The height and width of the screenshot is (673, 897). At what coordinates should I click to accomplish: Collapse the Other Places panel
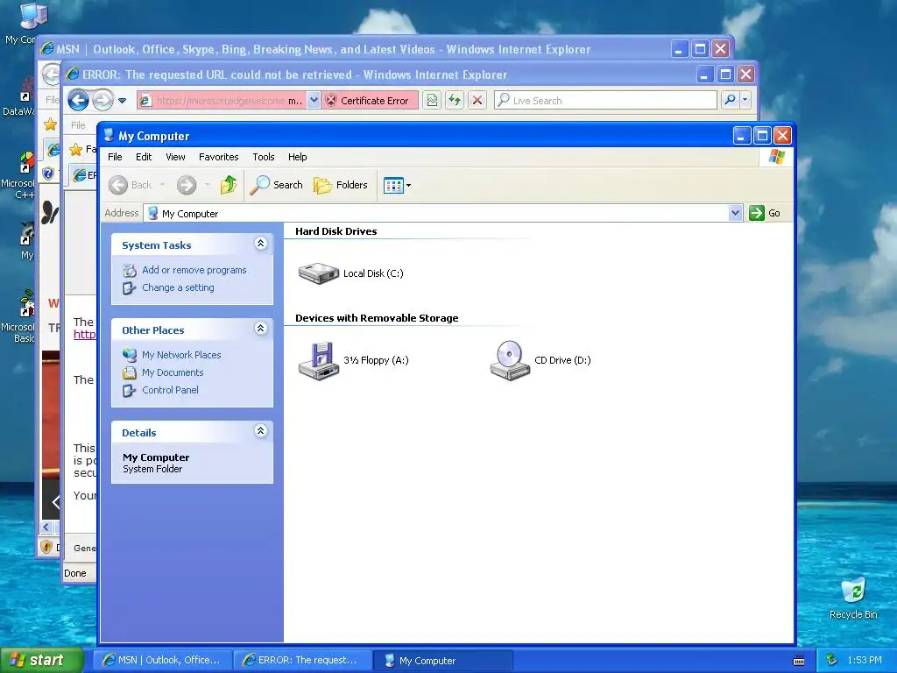click(x=260, y=329)
